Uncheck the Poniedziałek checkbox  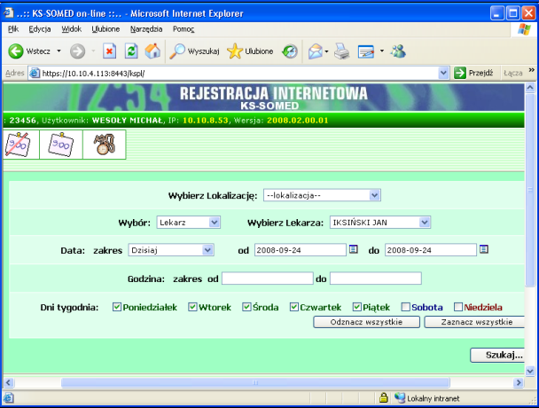coord(117,307)
